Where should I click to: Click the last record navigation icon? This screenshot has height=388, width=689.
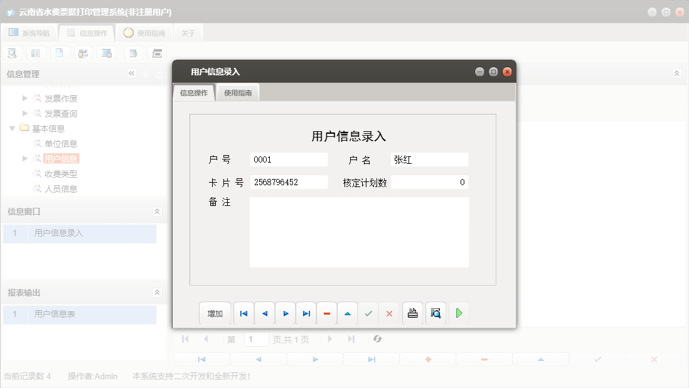pos(306,313)
